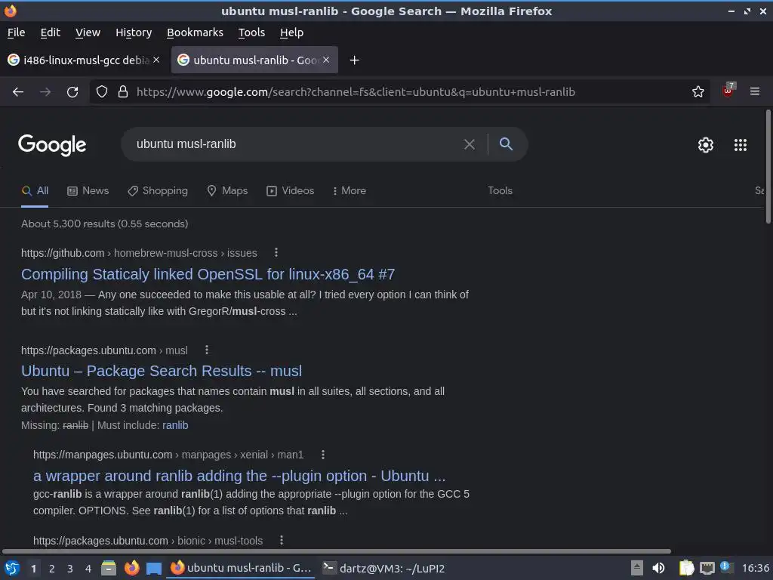Click show desktop icon in taskbar
The image size is (773, 580).
pos(154,569)
